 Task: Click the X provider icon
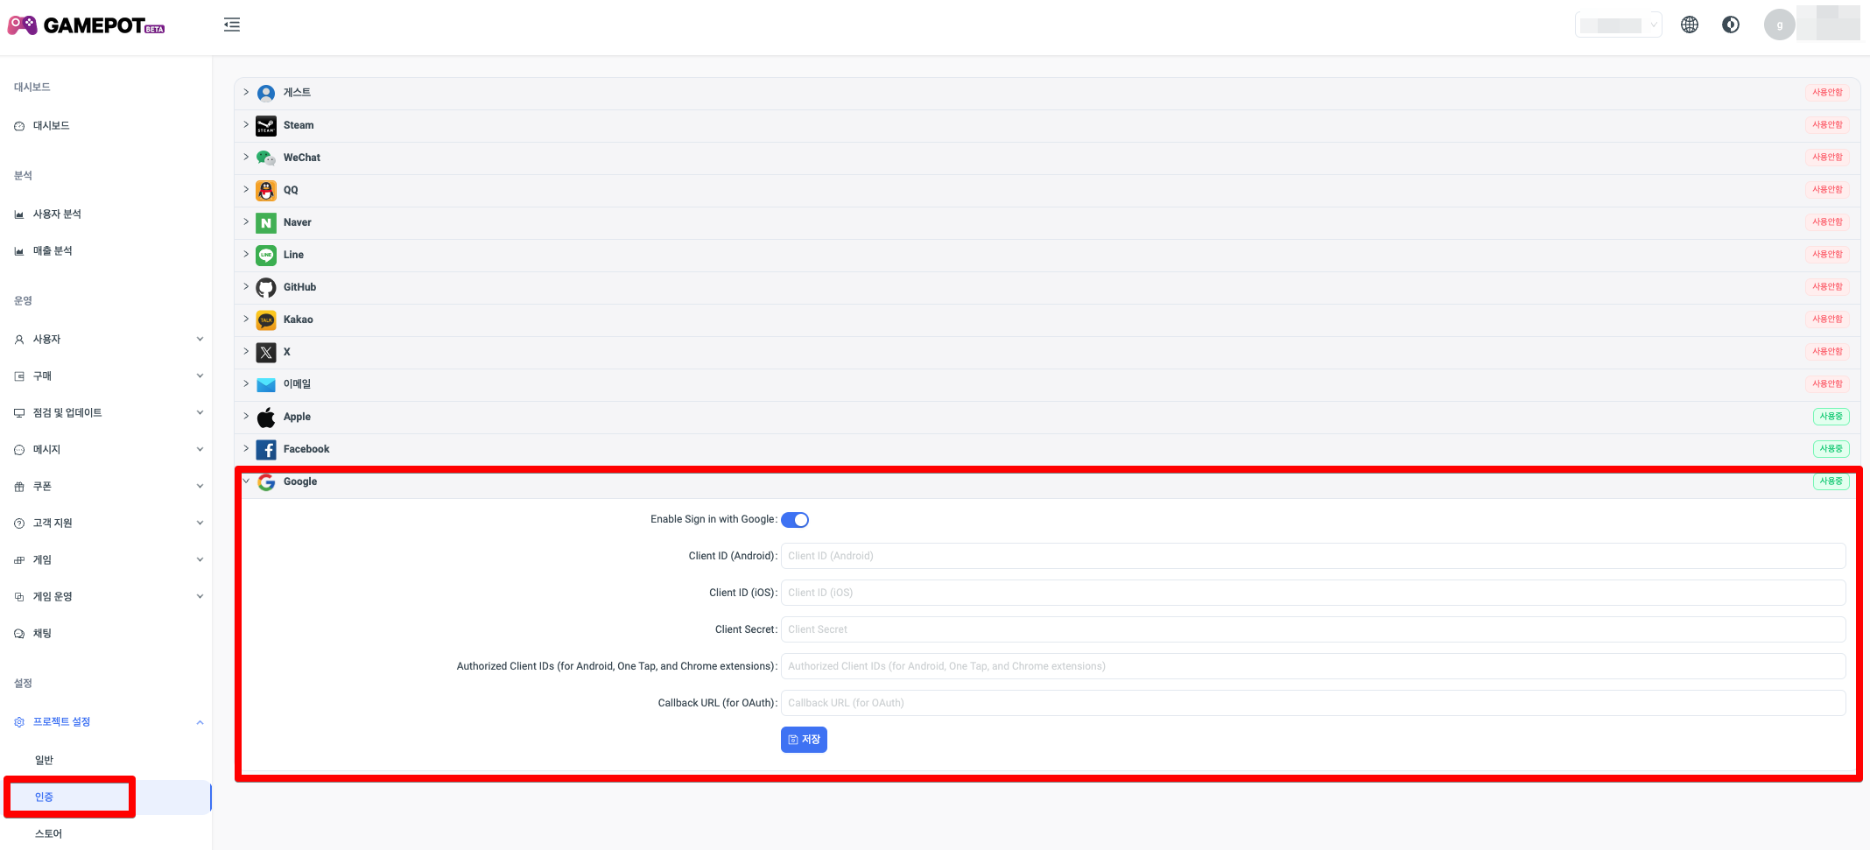point(266,352)
